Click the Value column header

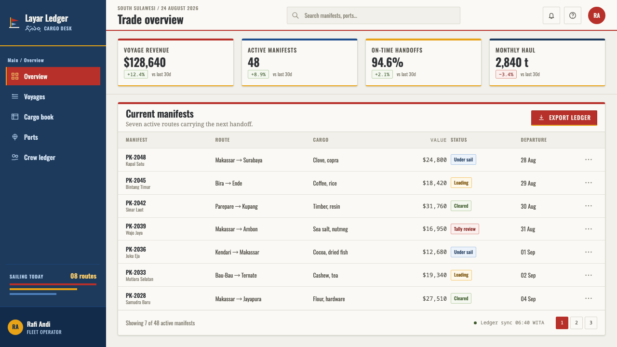[439, 140]
